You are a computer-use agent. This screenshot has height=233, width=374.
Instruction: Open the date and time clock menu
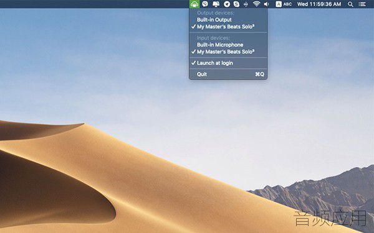click(319, 4)
